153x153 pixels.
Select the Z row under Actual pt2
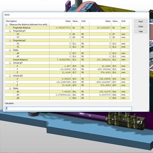(67, 85)
